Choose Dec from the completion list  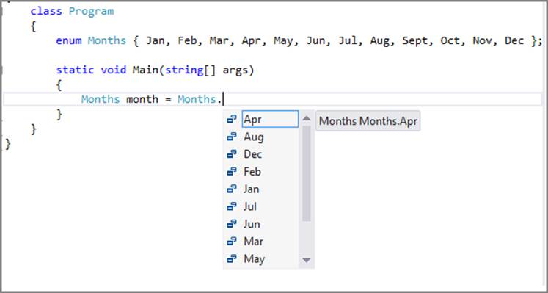pyautogui.click(x=252, y=154)
